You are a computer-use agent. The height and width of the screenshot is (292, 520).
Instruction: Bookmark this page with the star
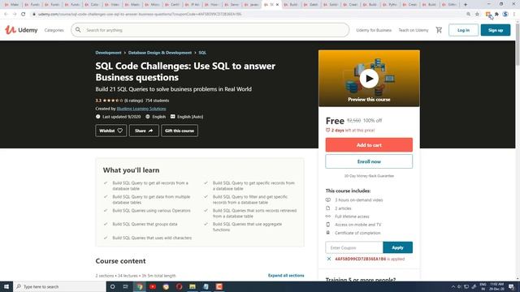coord(477,15)
